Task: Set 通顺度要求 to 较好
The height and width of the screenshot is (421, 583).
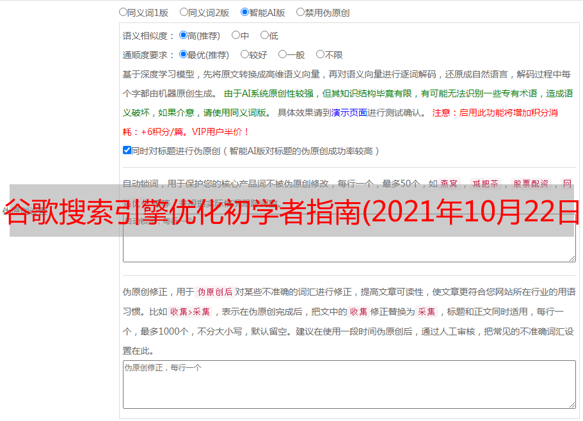Action: (244, 54)
